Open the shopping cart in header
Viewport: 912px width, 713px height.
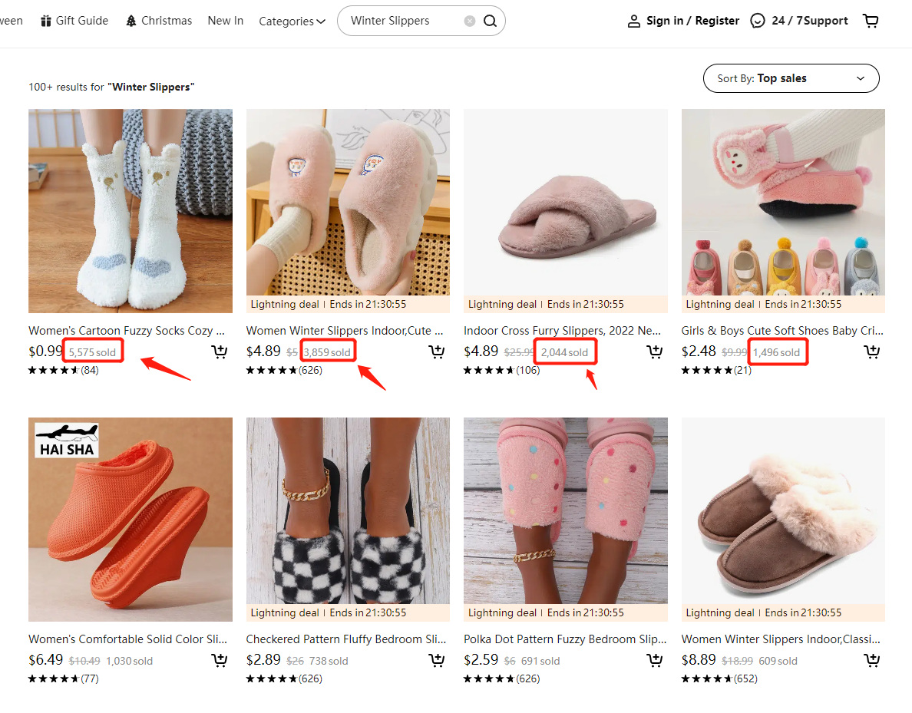tap(871, 21)
